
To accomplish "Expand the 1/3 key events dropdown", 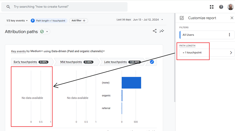I will 17,20.
